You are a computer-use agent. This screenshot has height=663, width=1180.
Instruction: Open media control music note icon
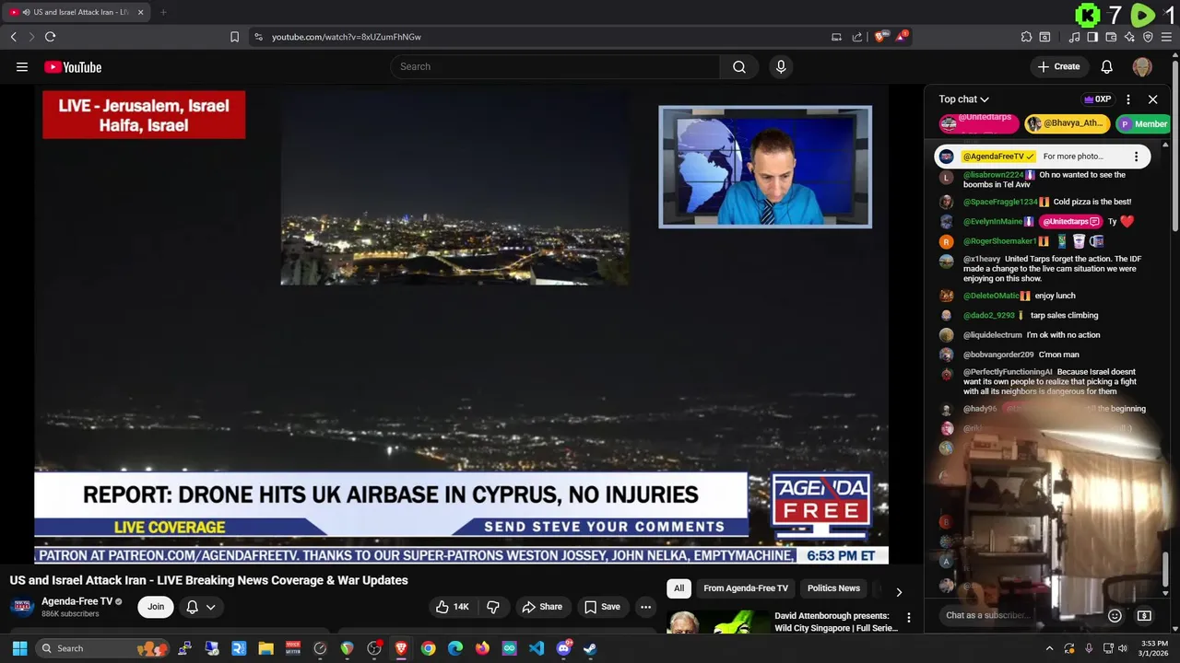[x=1074, y=37]
